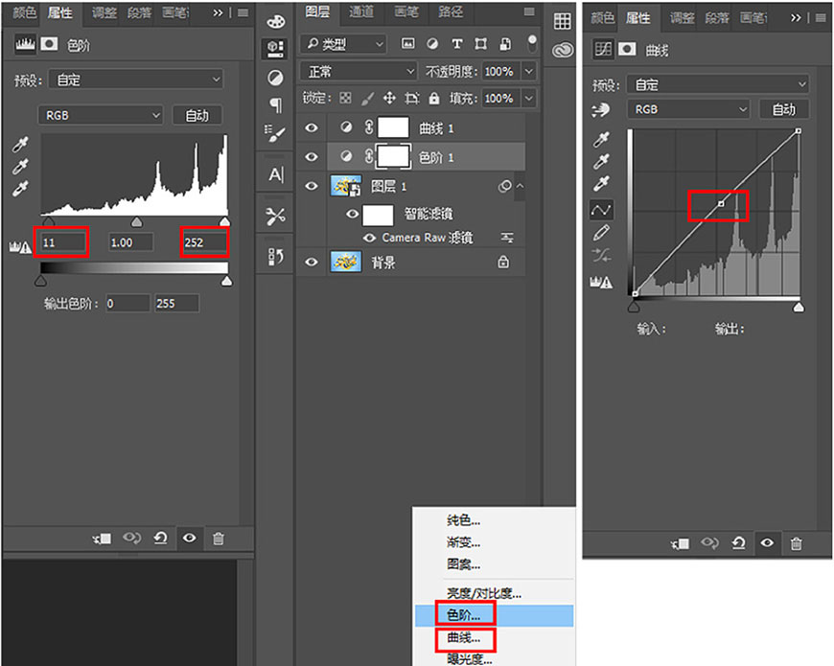Open layer 类型 filter dropdown
The width and height of the screenshot is (834, 666).
[343, 44]
